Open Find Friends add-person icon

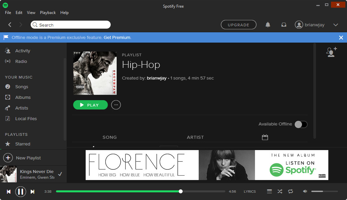pos(332,52)
